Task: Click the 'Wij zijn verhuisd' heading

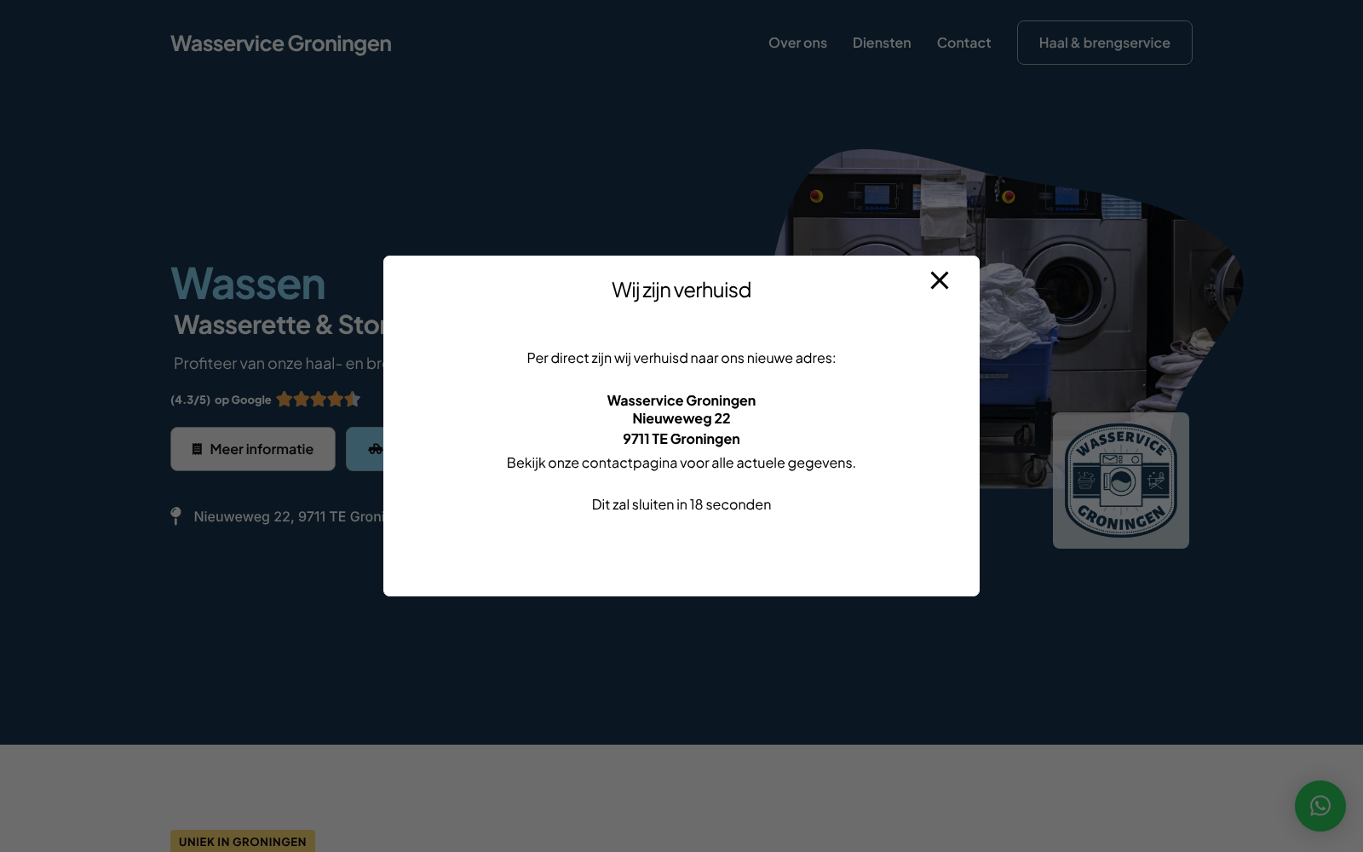Action: (681, 290)
